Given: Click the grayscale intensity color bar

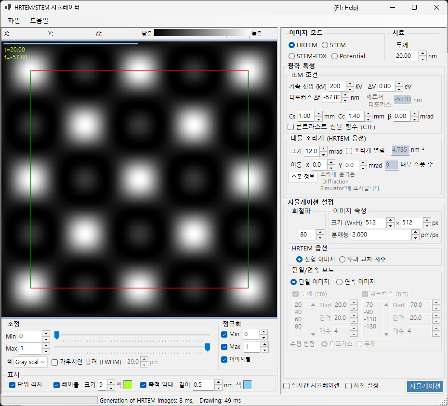Looking at the screenshot, I should point(202,33).
